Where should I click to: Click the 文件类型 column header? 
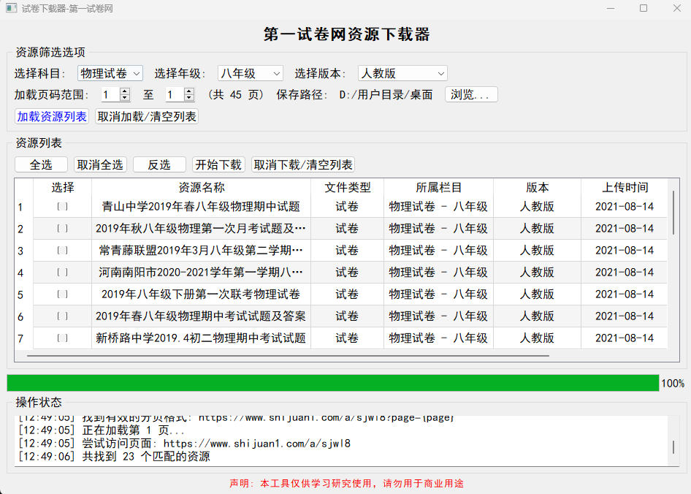(347, 188)
